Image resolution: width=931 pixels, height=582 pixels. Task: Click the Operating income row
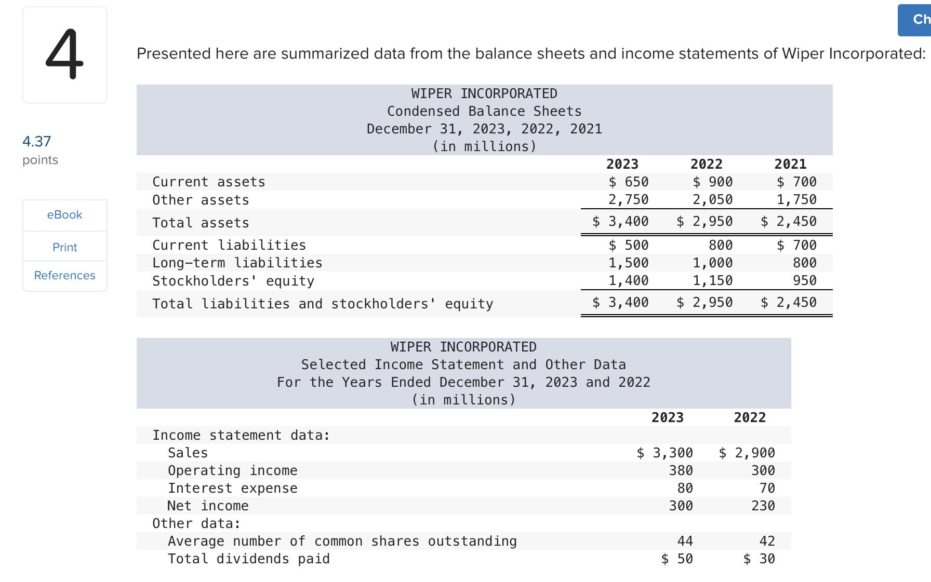pos(233,470)
